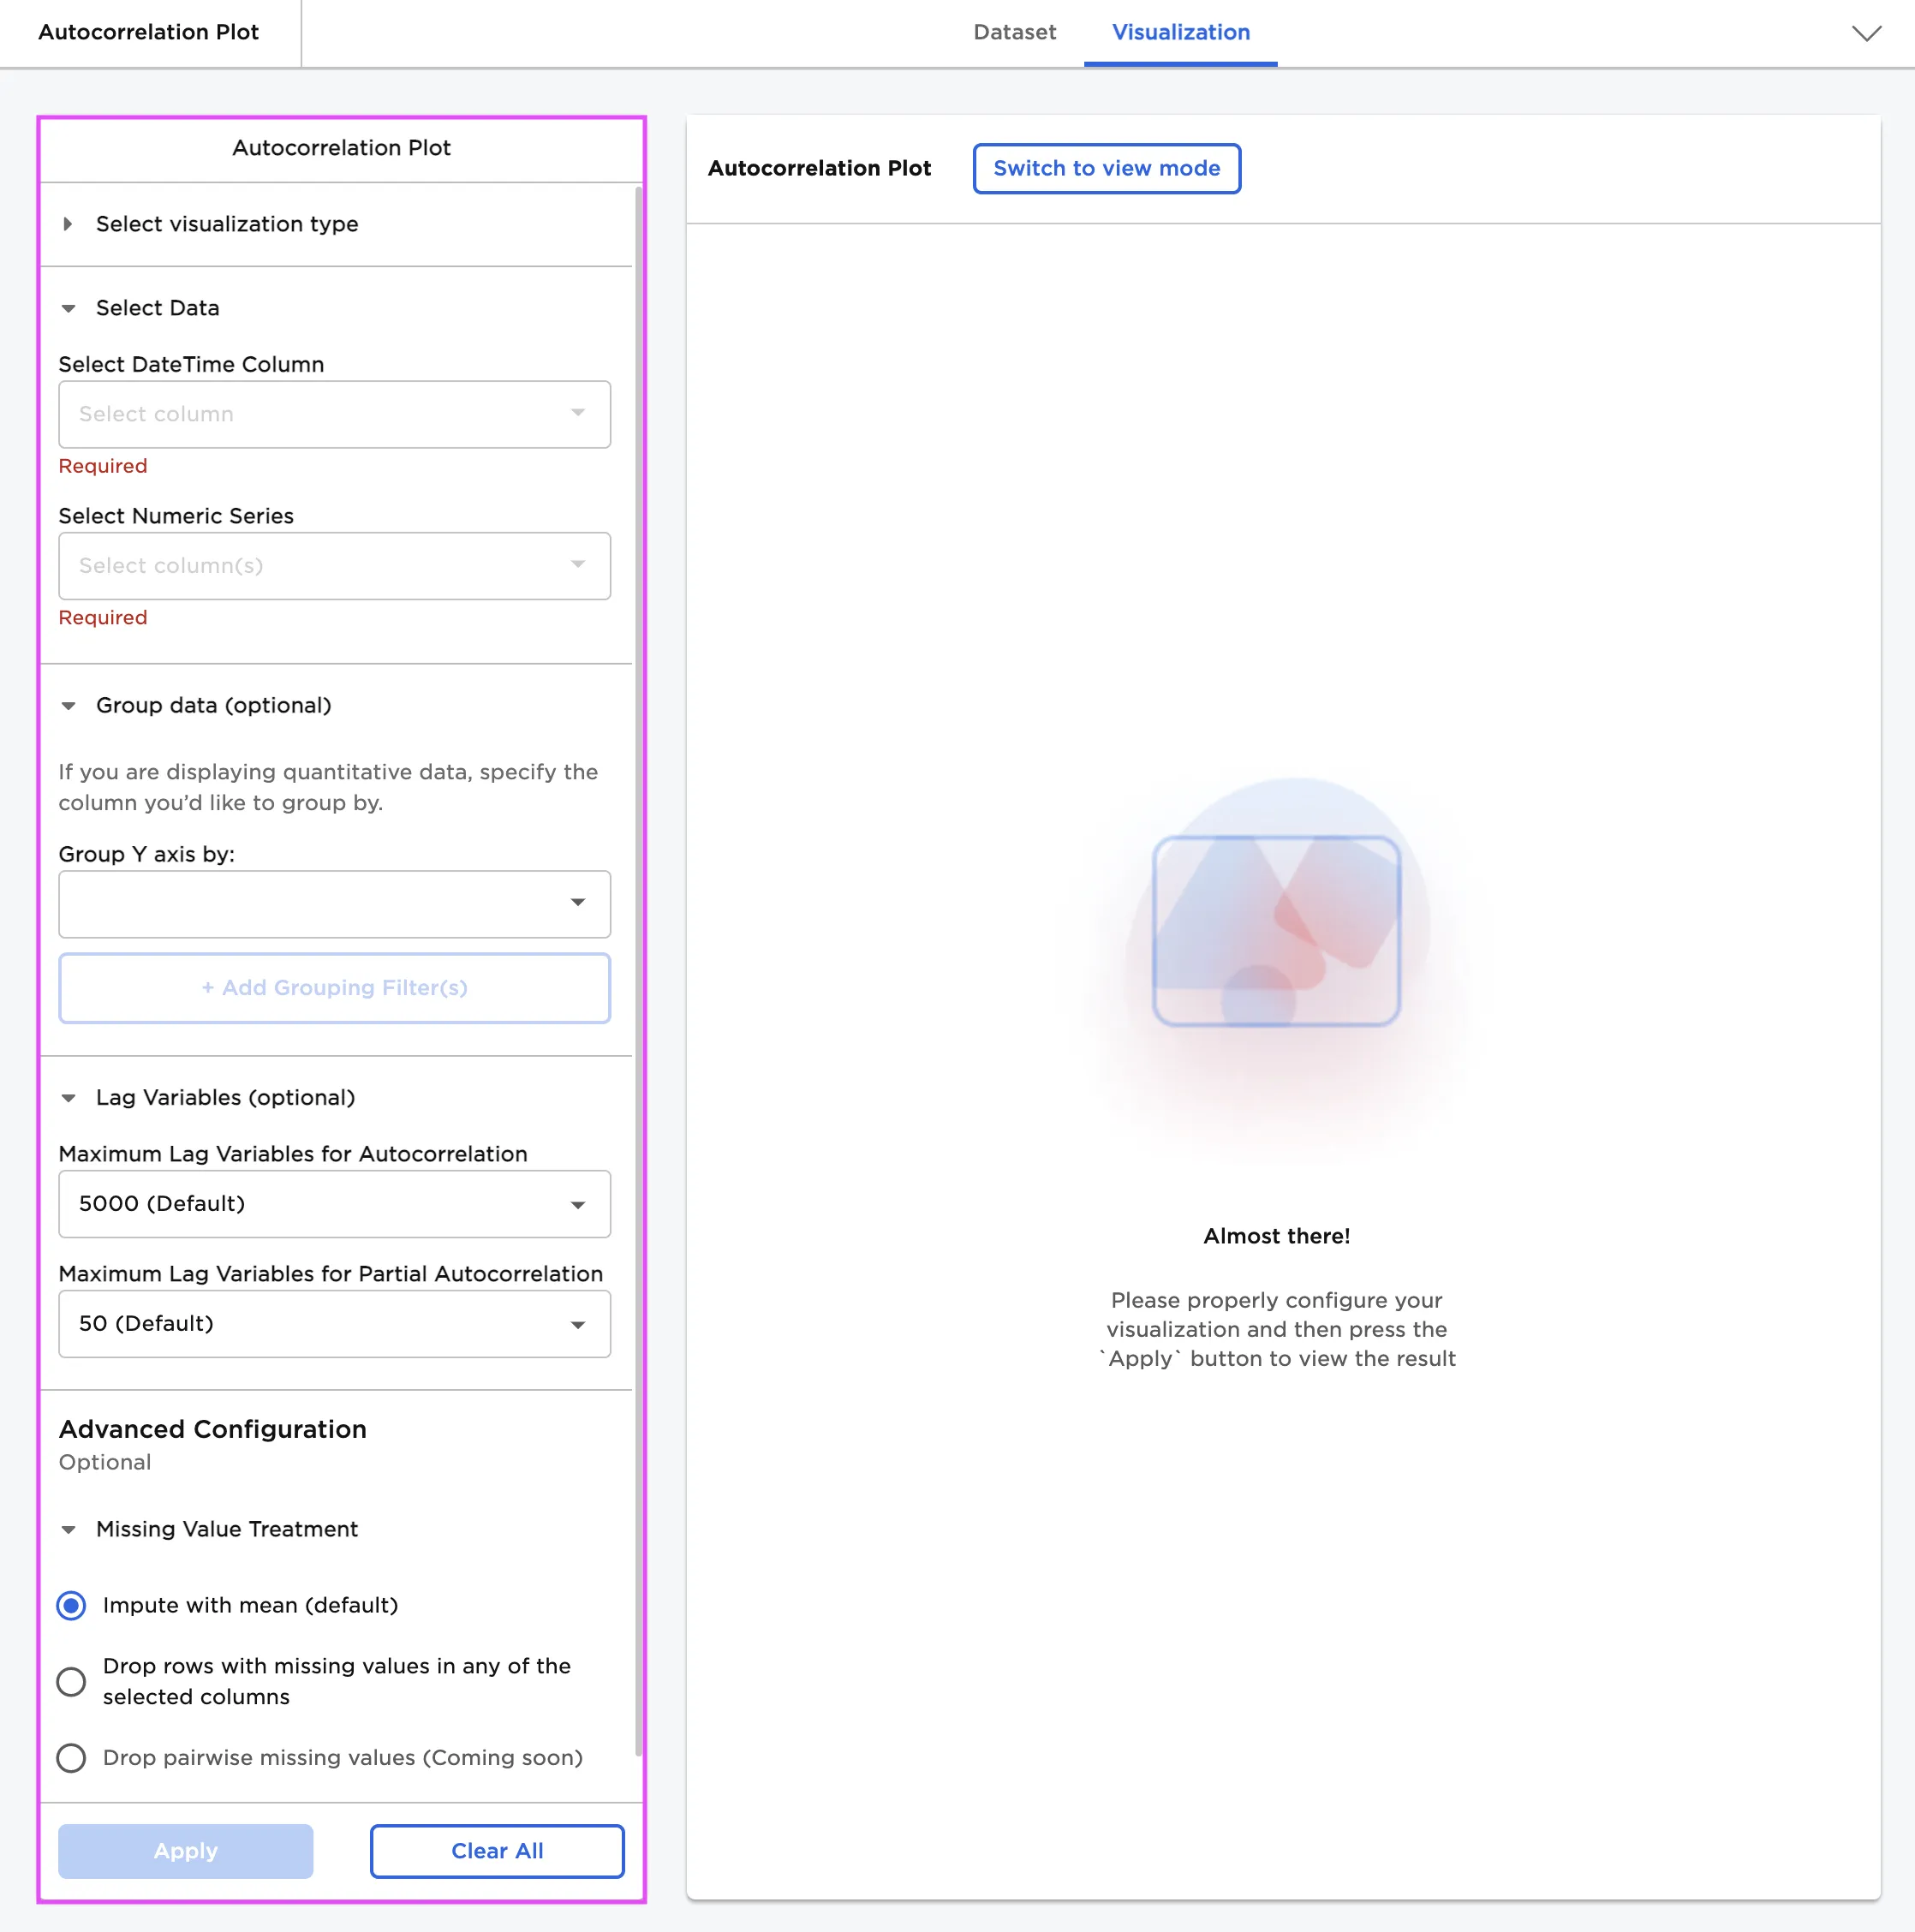Open the Select DateTime Column dropdown

pyautogui.click(x=334, y=414)
